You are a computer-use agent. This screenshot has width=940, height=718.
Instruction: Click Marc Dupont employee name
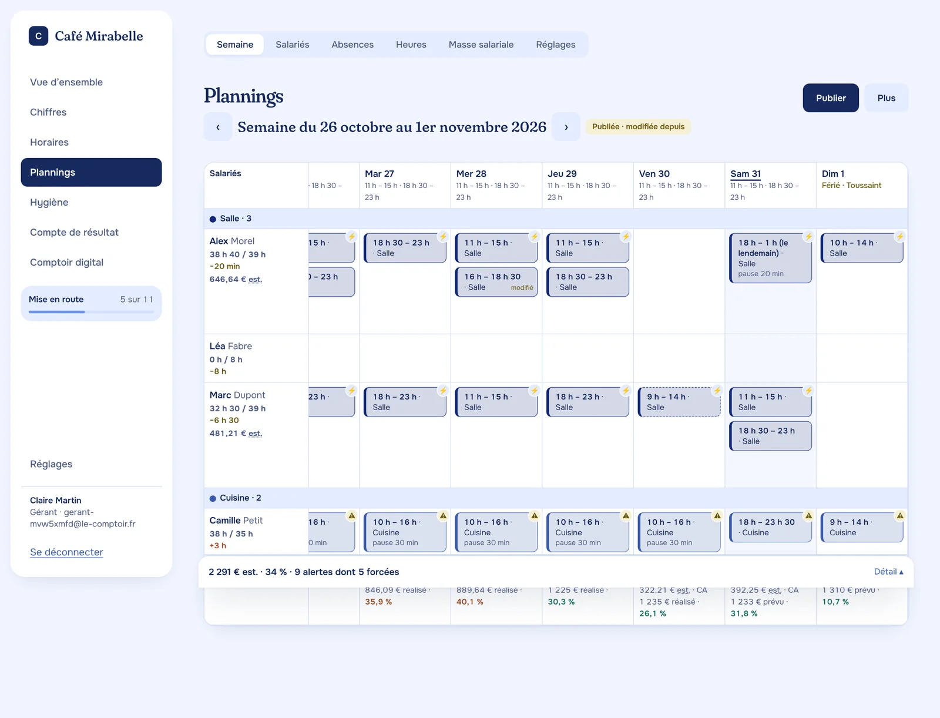237,395
